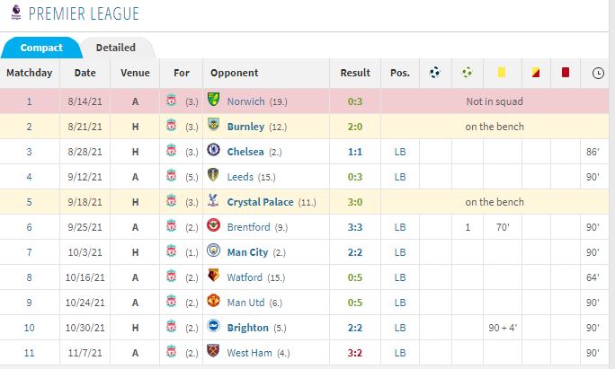Open the 0:5 result against Watford
615x369 pixels.
click(x=354, y=277)
